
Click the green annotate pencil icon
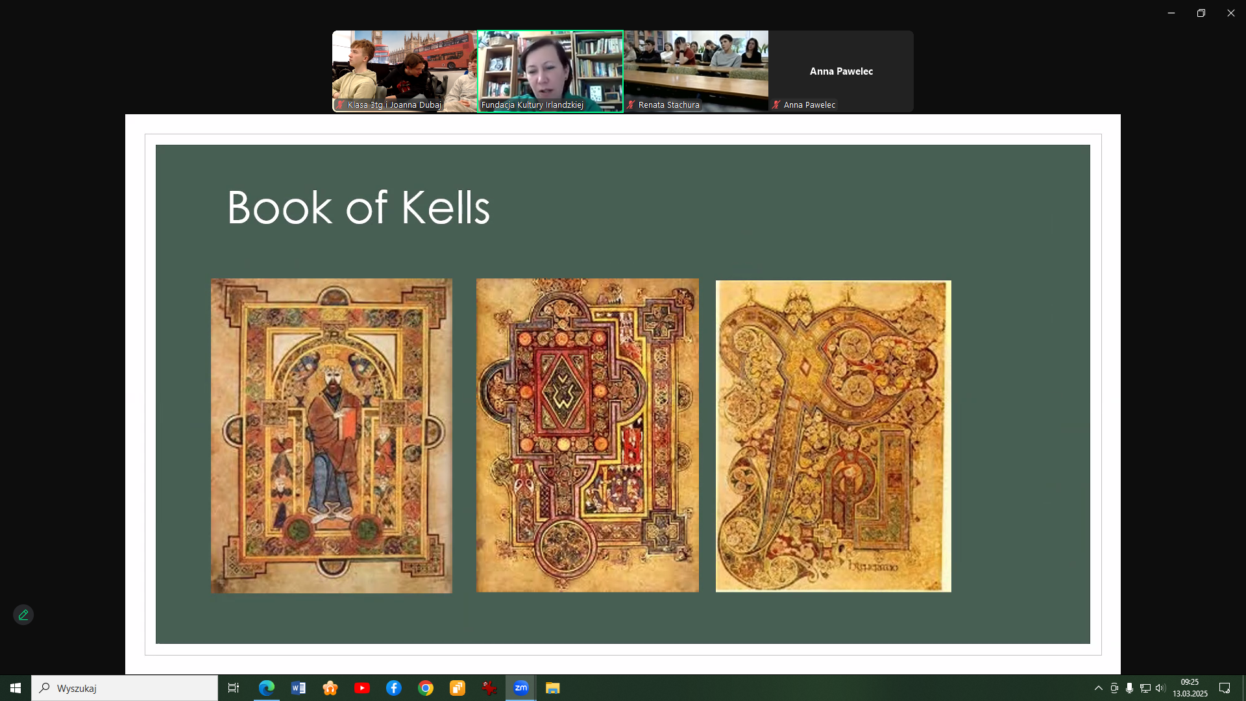(23, 615)
